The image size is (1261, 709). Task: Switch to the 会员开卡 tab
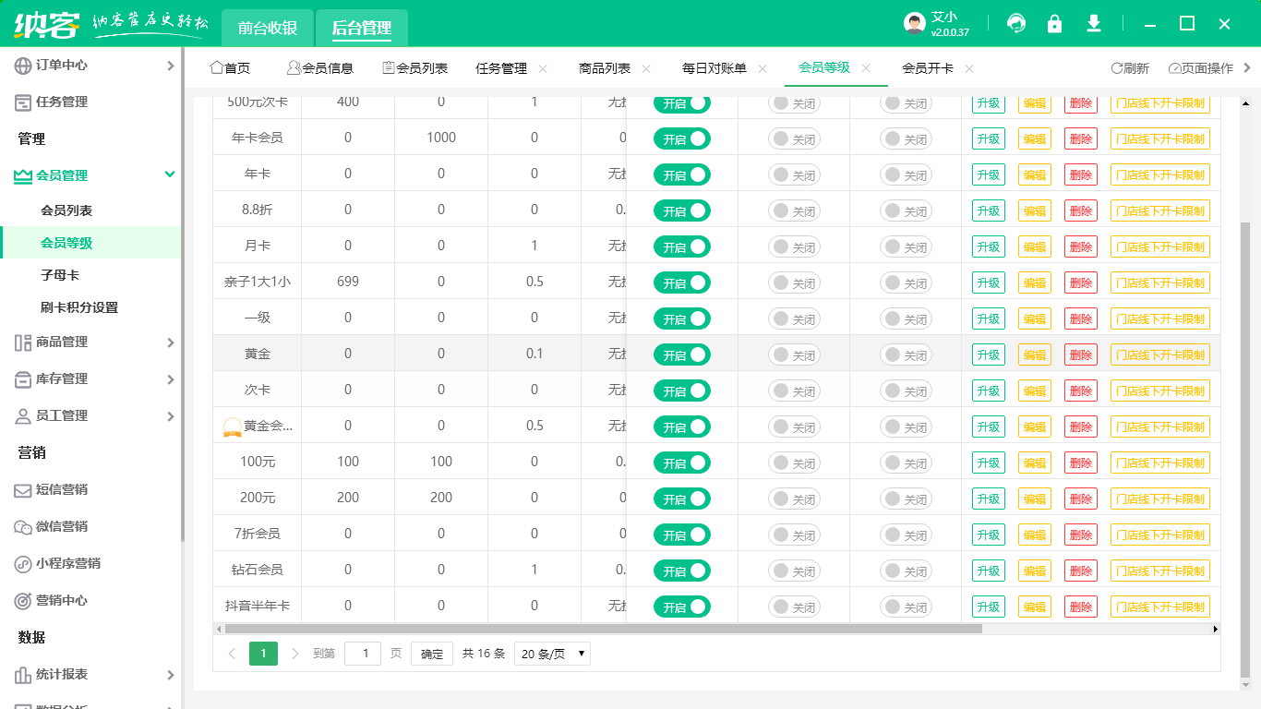coord(926,67)
